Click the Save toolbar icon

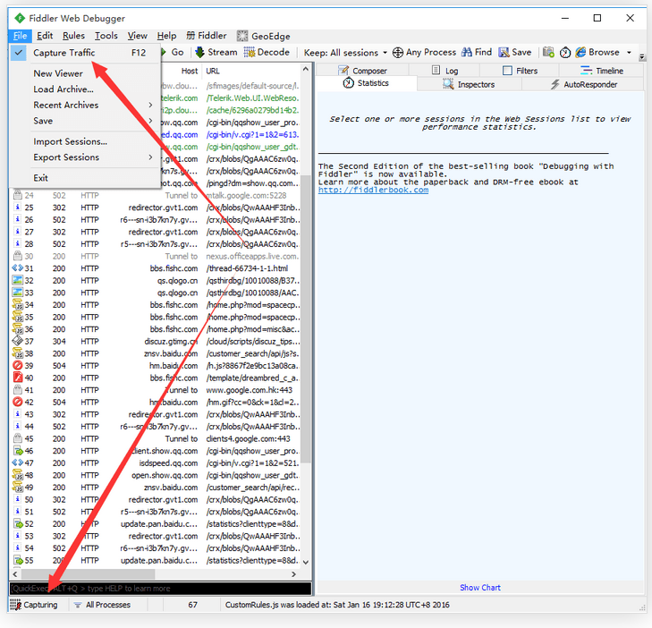point(504,53)
